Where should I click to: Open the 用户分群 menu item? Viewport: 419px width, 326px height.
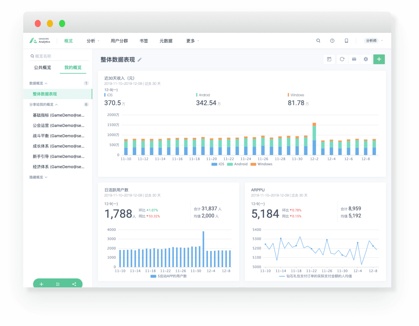click(x=119, y=41)
